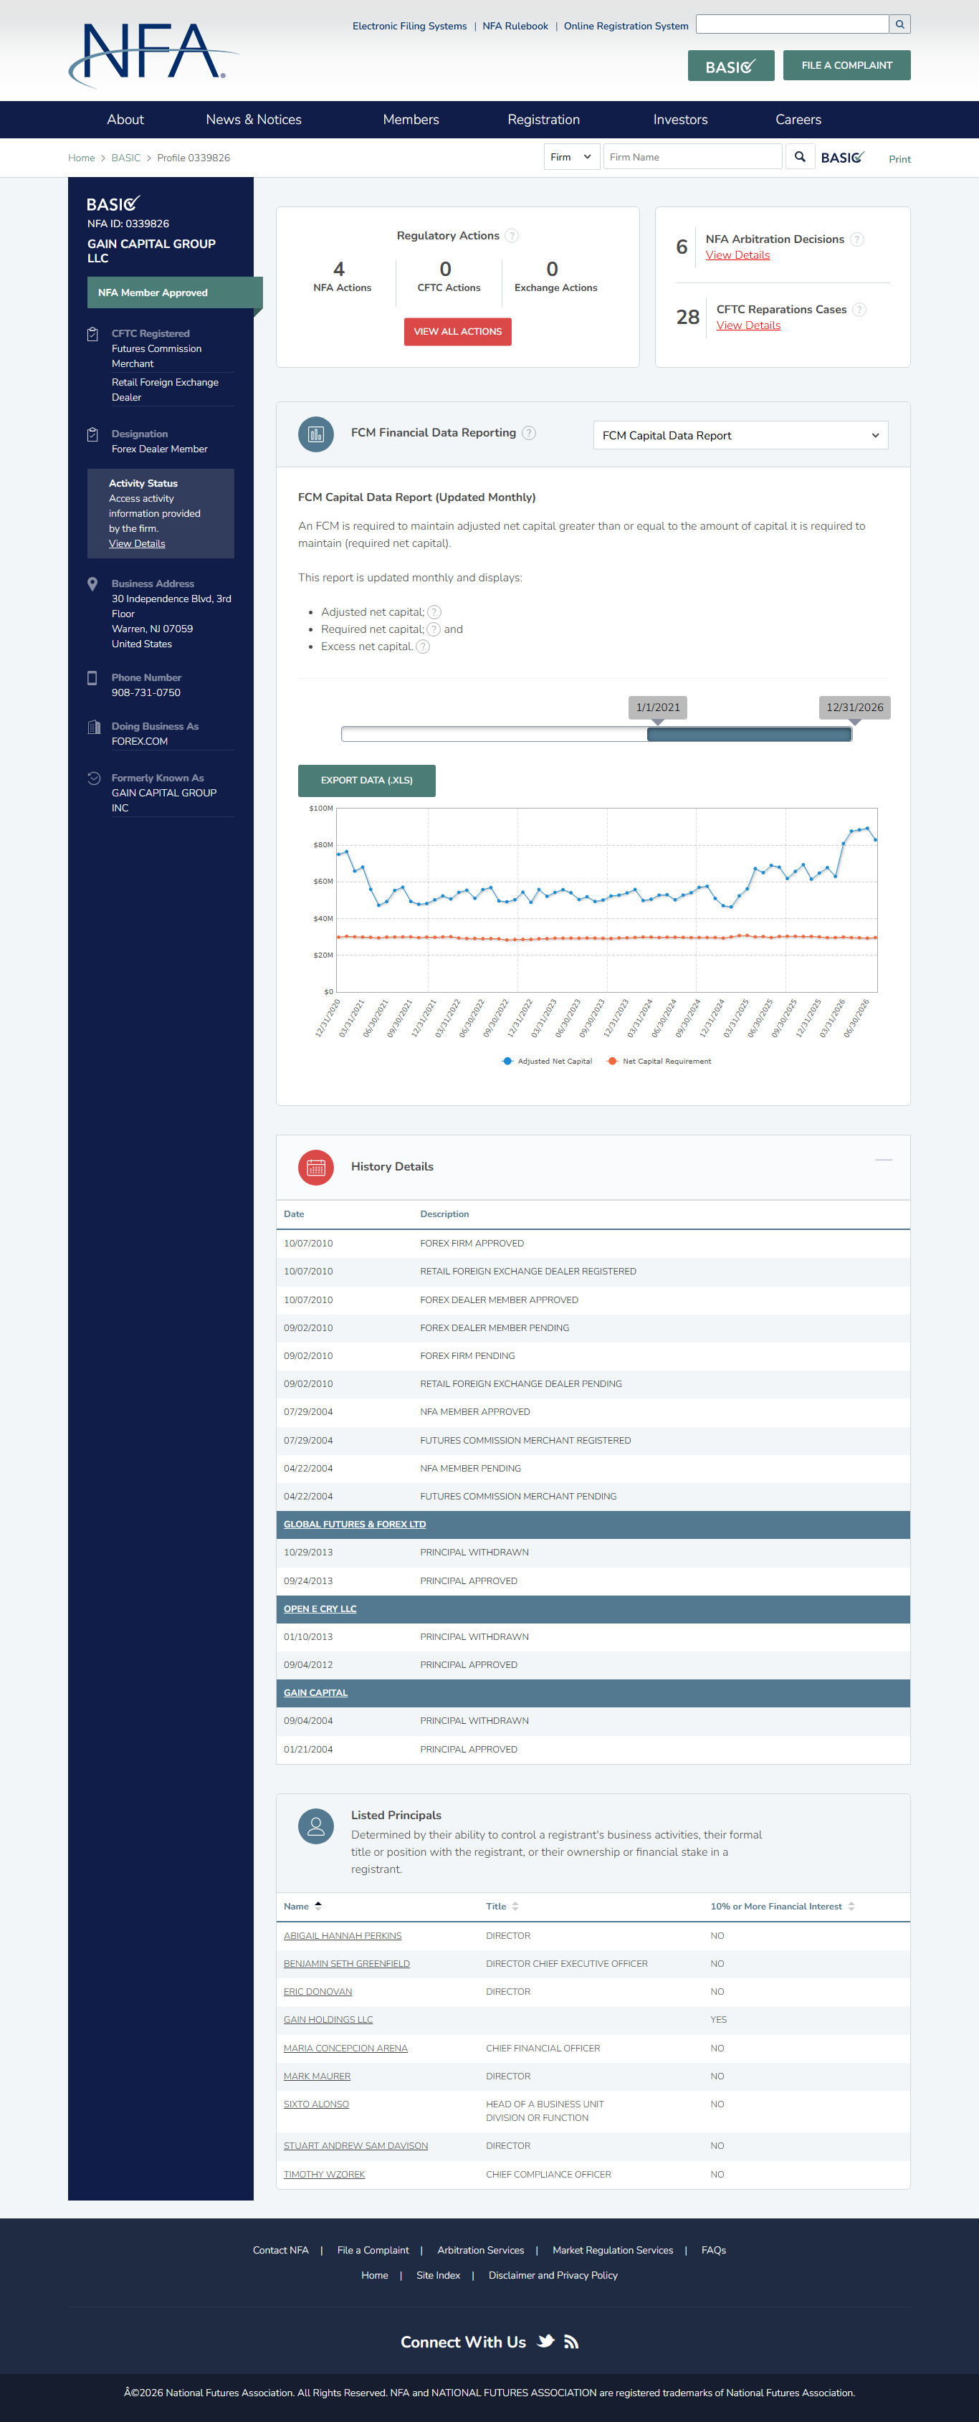The image size is (979, 2422).
Task: Open the Members menu
Action: (x=411, y=120)
